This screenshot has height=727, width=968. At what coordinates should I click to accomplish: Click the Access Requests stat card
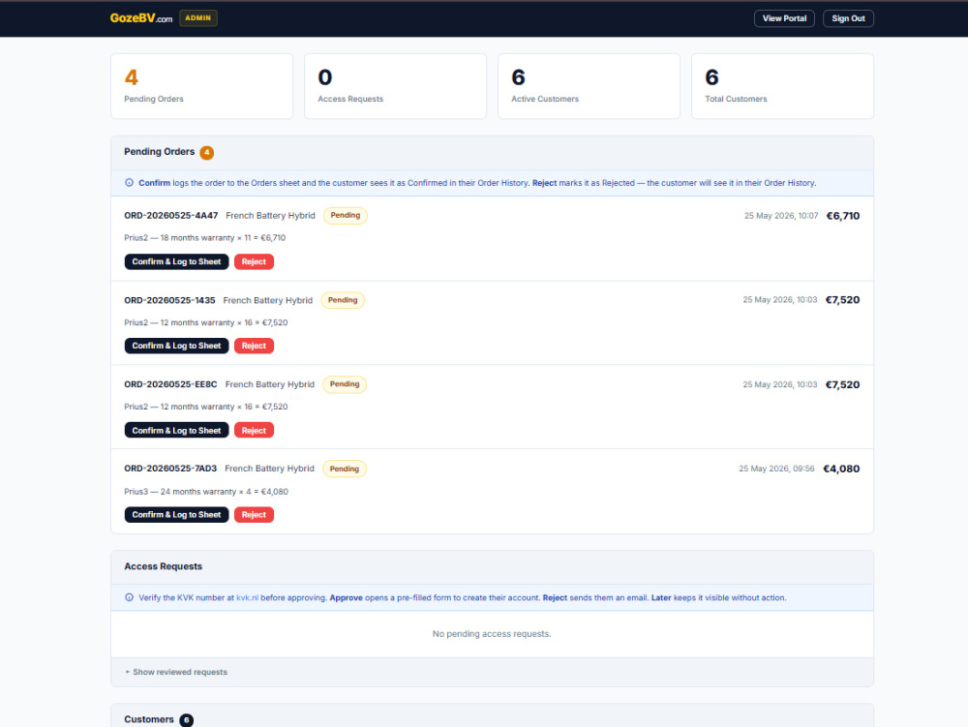[x=395, y=86]
